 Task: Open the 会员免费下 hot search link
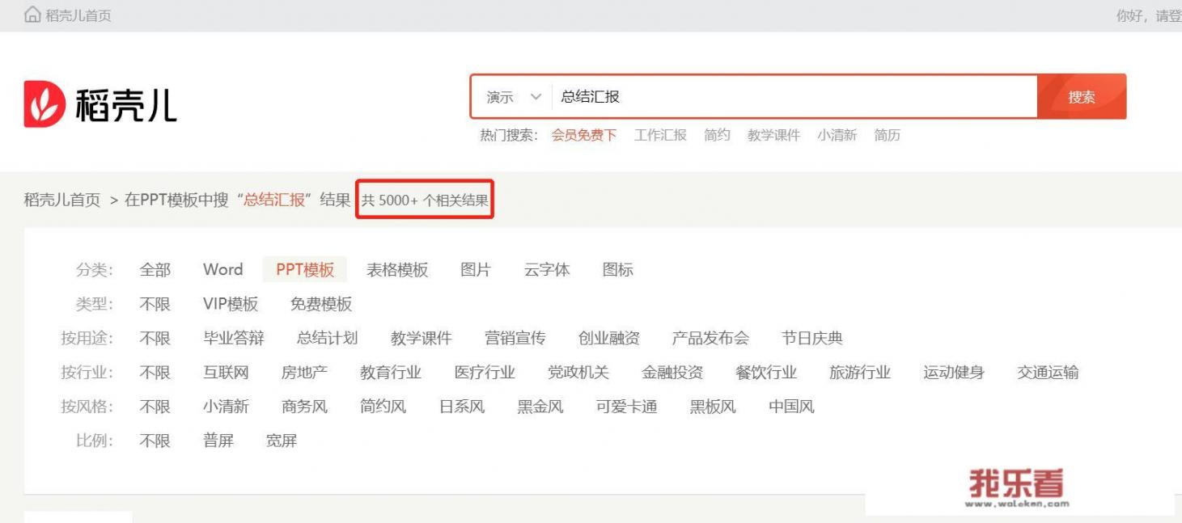(x=584, y=135)
